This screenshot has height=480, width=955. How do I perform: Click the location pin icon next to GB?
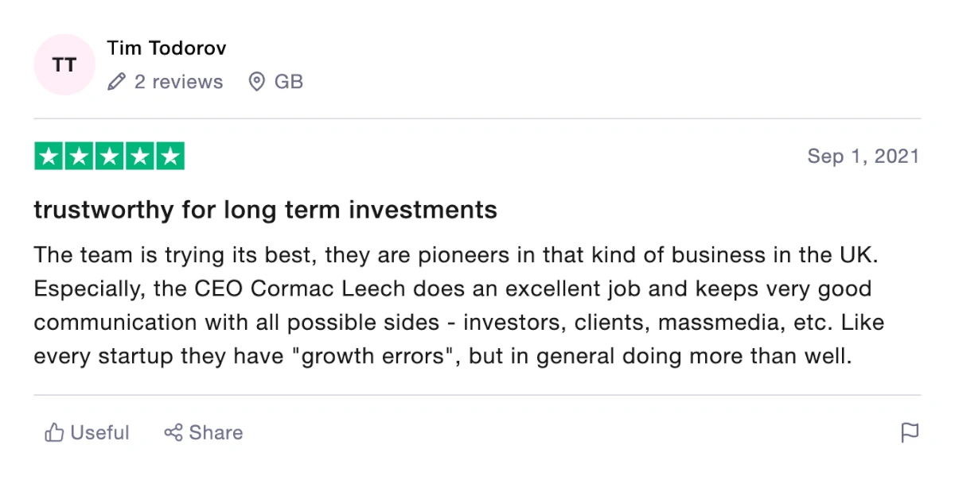coord(256,82)
